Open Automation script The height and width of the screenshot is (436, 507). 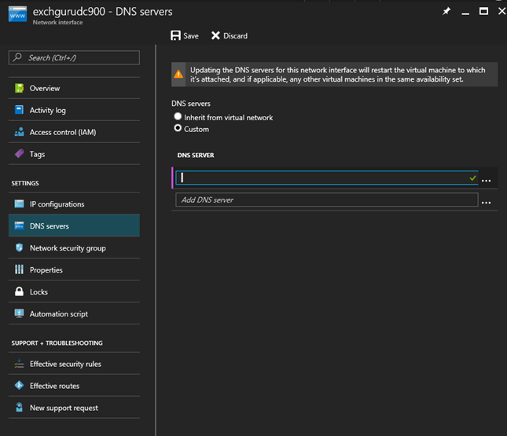pyautogui.click(x=74, y=313)
